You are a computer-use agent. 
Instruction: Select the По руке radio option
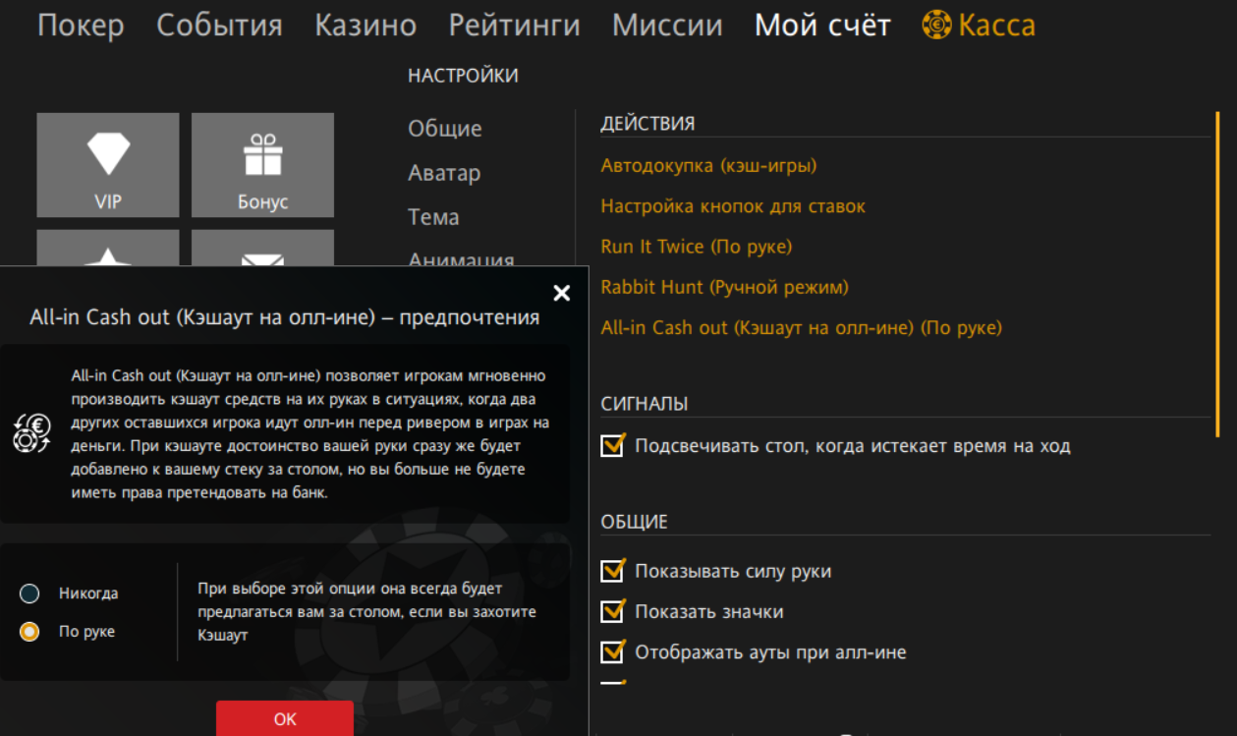click(29, 632)
